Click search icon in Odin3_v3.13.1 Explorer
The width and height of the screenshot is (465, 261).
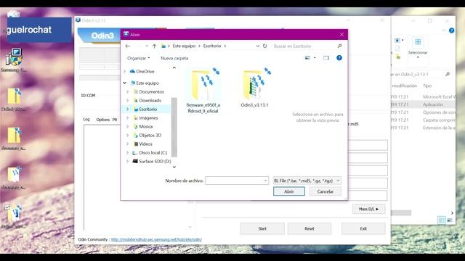click(448, 74)
